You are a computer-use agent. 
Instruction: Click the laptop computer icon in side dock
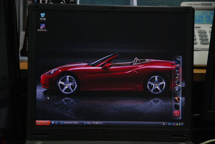(x=177, y=61)
